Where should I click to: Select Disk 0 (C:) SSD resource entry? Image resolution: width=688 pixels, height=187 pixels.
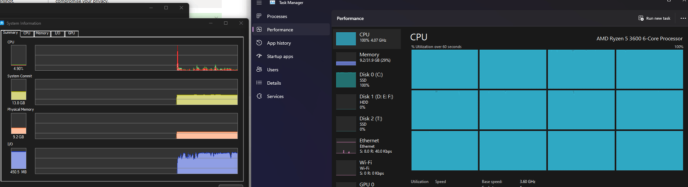pos(367,80)
